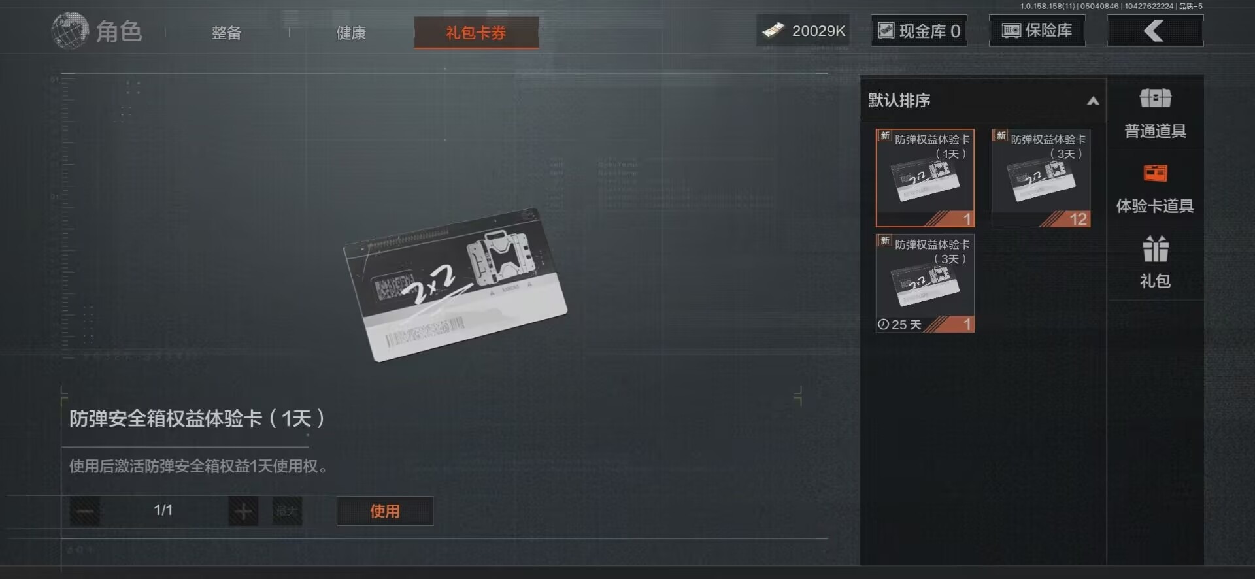Select the 体验卡道具 card icon
This screenshot has width=1255, height=579.
point(1155,173)
